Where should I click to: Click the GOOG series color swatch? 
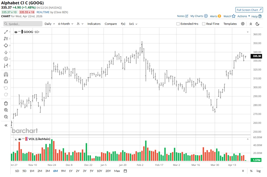[x=22, y=32]
